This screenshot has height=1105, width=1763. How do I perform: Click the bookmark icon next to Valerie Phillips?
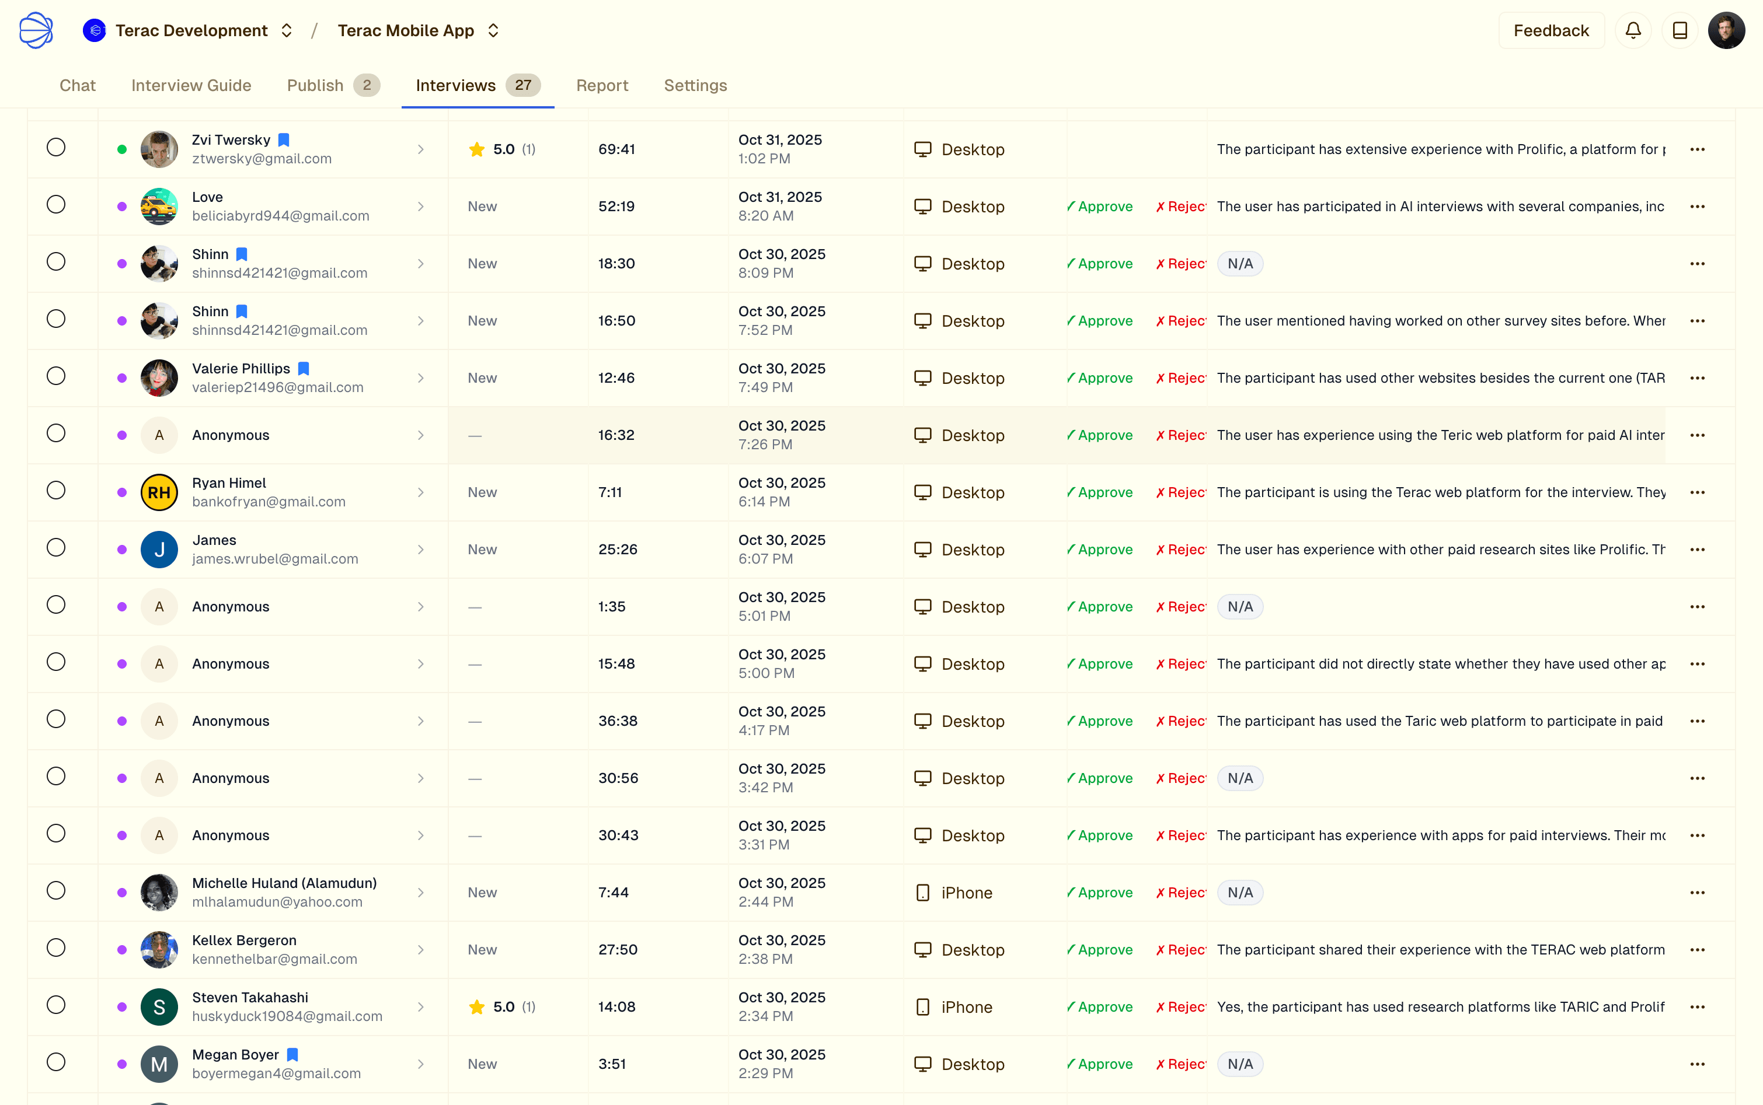[304, 368]
